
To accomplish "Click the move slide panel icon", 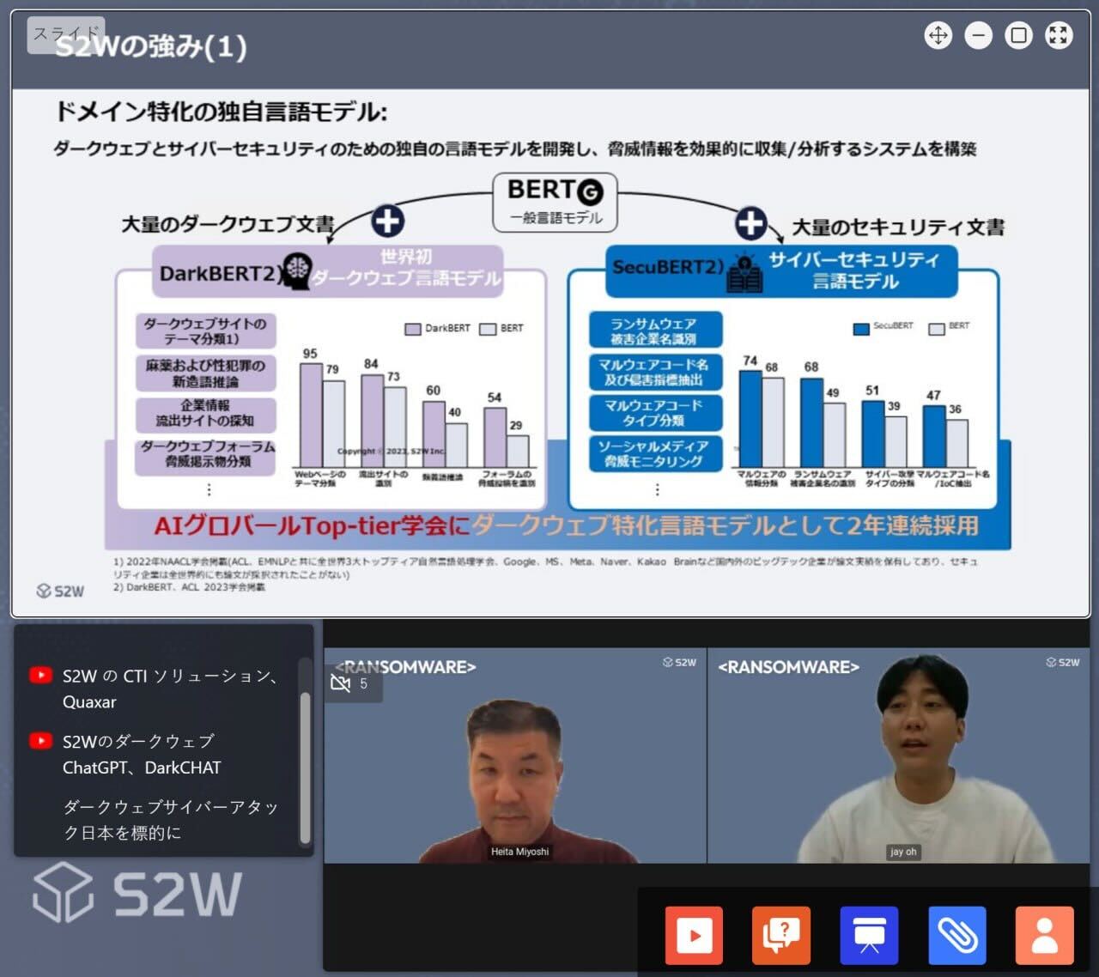I will pos(938,35).
